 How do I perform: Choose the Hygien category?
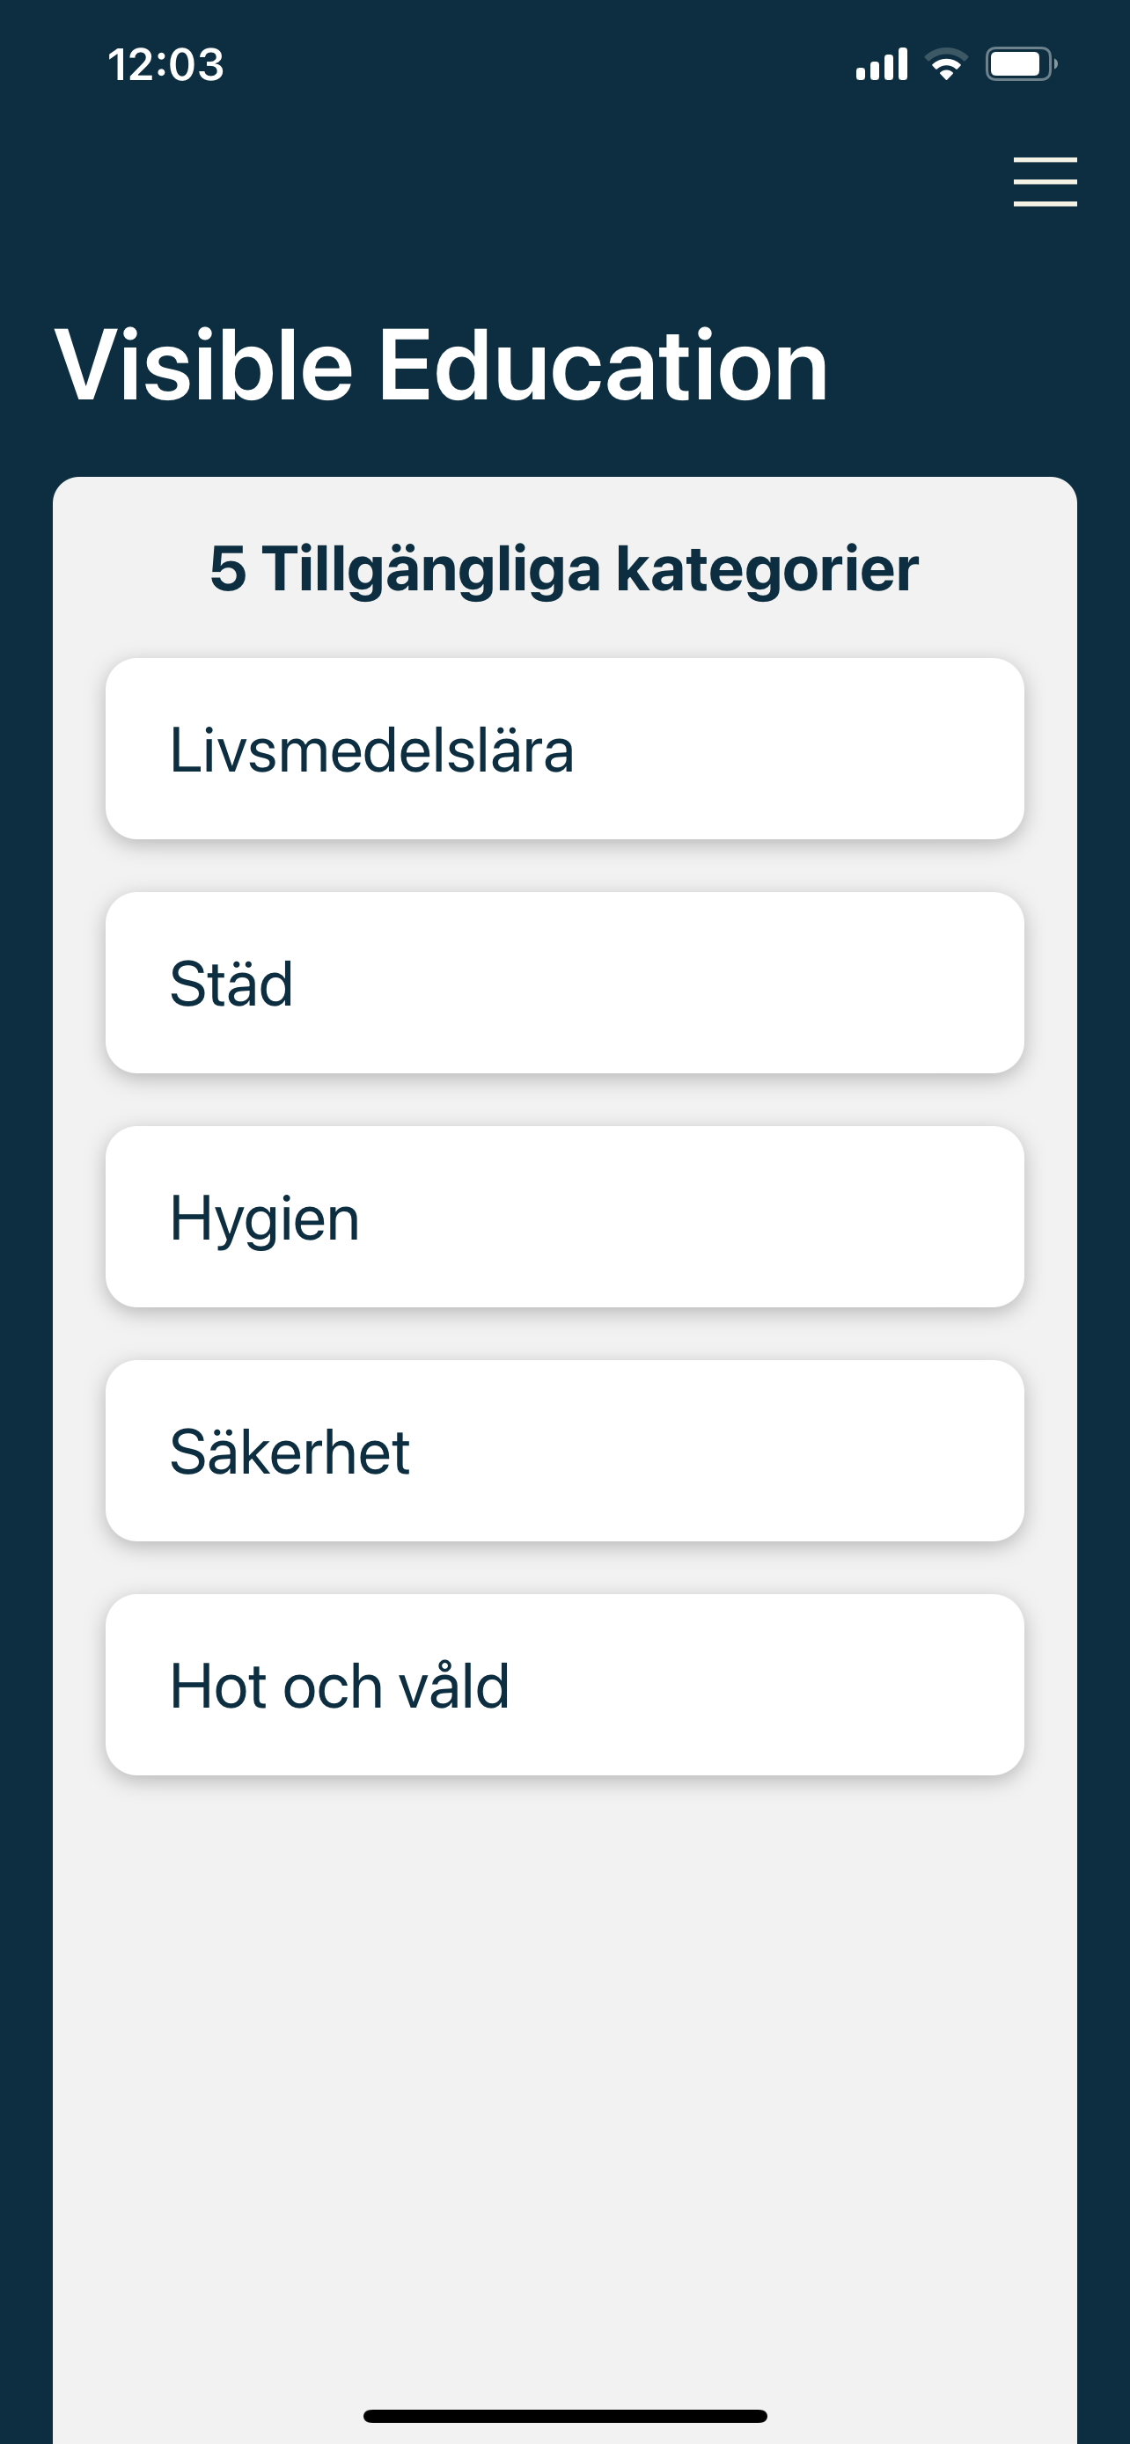click(x=564, y=1217)
